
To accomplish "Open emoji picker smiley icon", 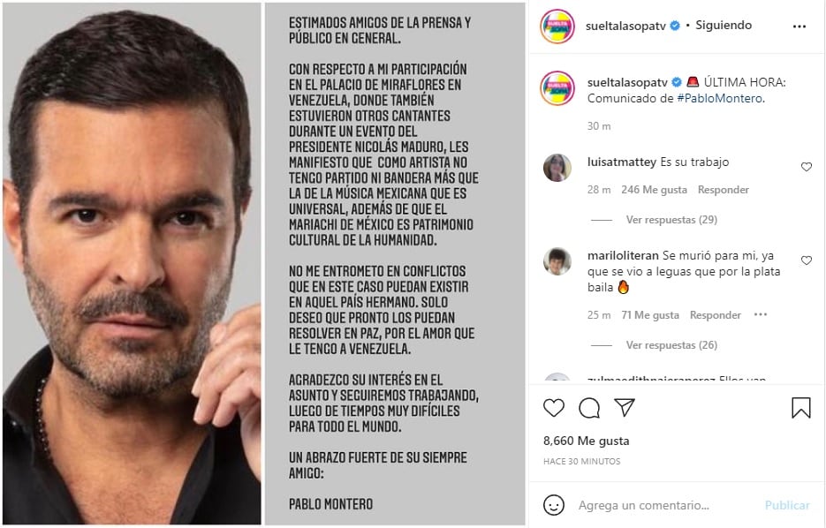I will tap(554, 505).
